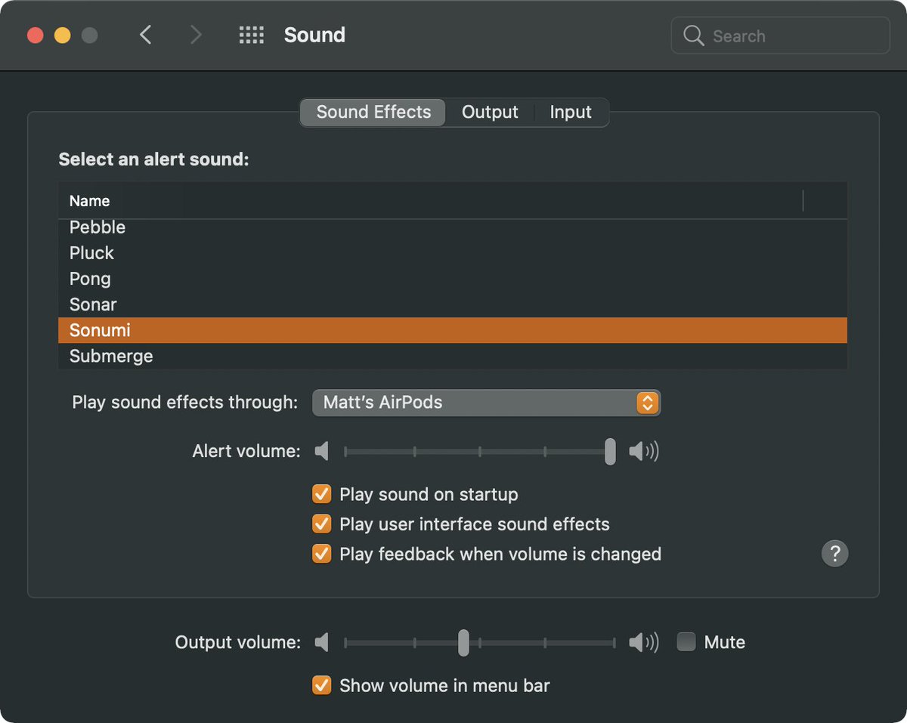Click the low volume speaker icon beside Alert volume
Image resolution: width=907 pixels, height=723 pixels.
click(322, 452)
